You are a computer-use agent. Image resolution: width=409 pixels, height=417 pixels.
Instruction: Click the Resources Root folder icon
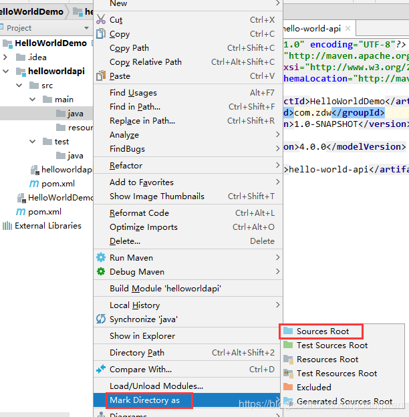pyautogui.click(x=288, y=360)
